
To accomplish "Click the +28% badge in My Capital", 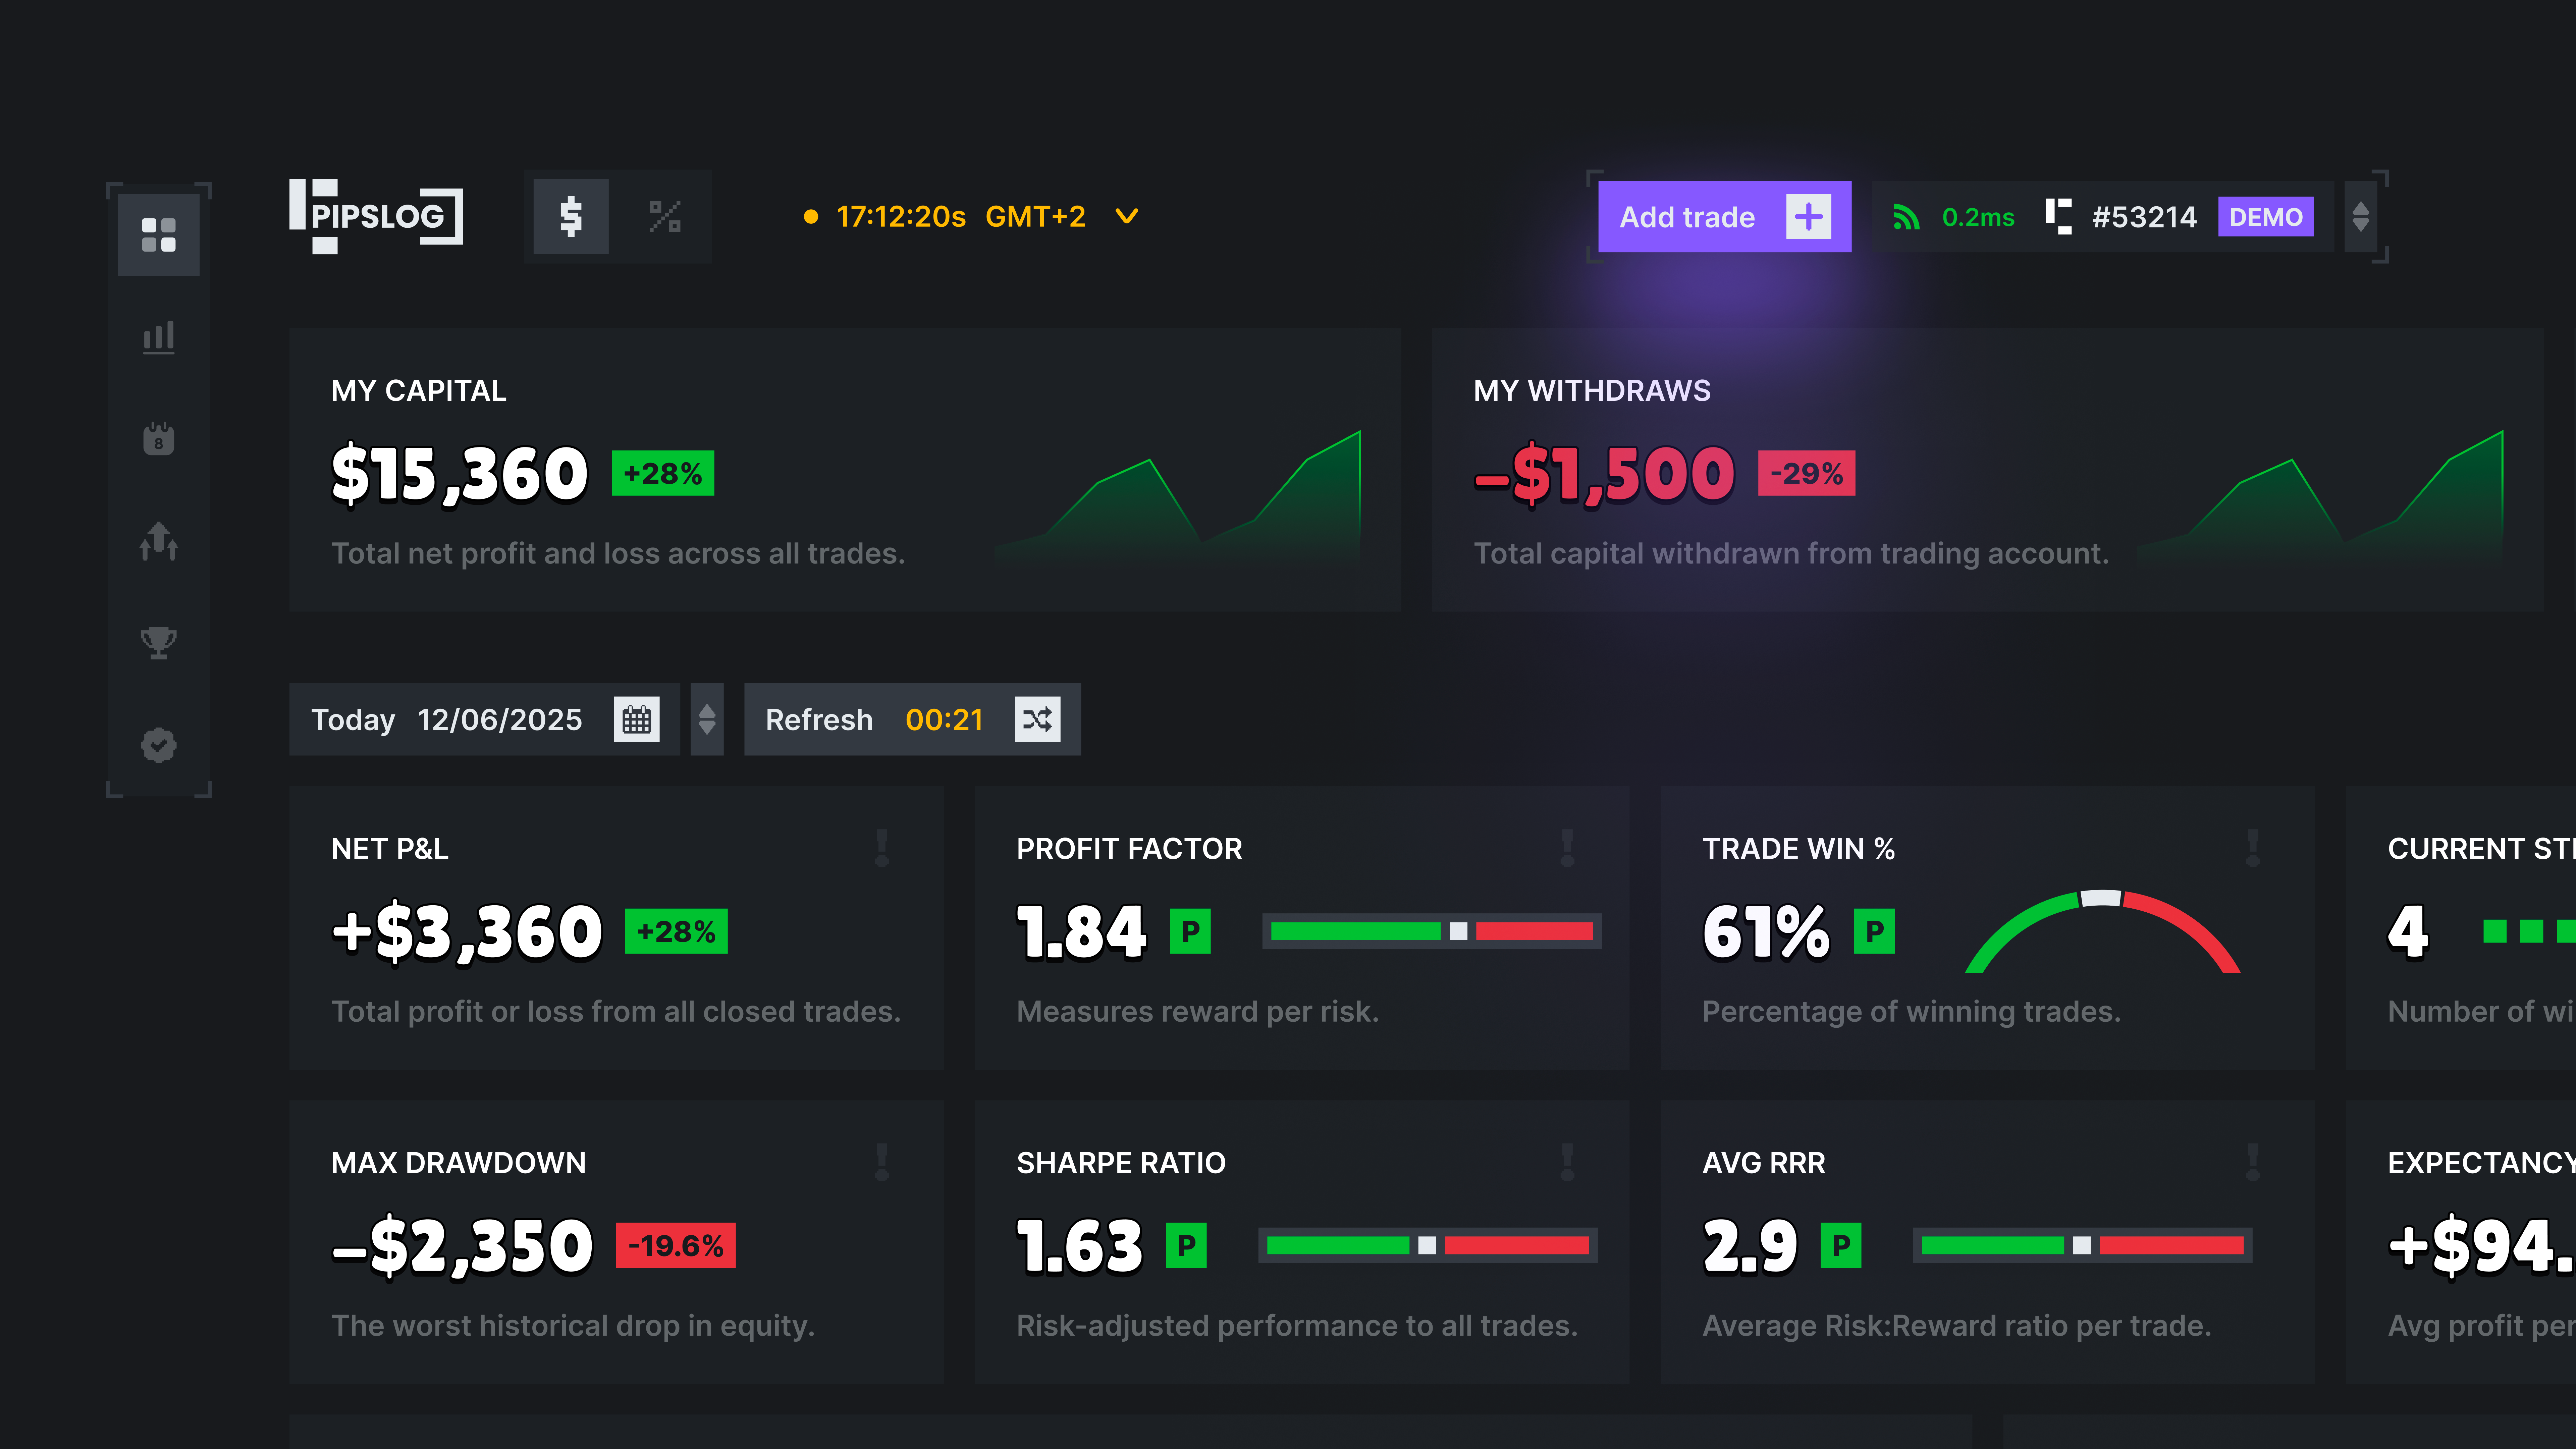I will 663,473.
